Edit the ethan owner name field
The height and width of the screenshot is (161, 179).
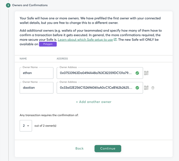click(37, 73)
